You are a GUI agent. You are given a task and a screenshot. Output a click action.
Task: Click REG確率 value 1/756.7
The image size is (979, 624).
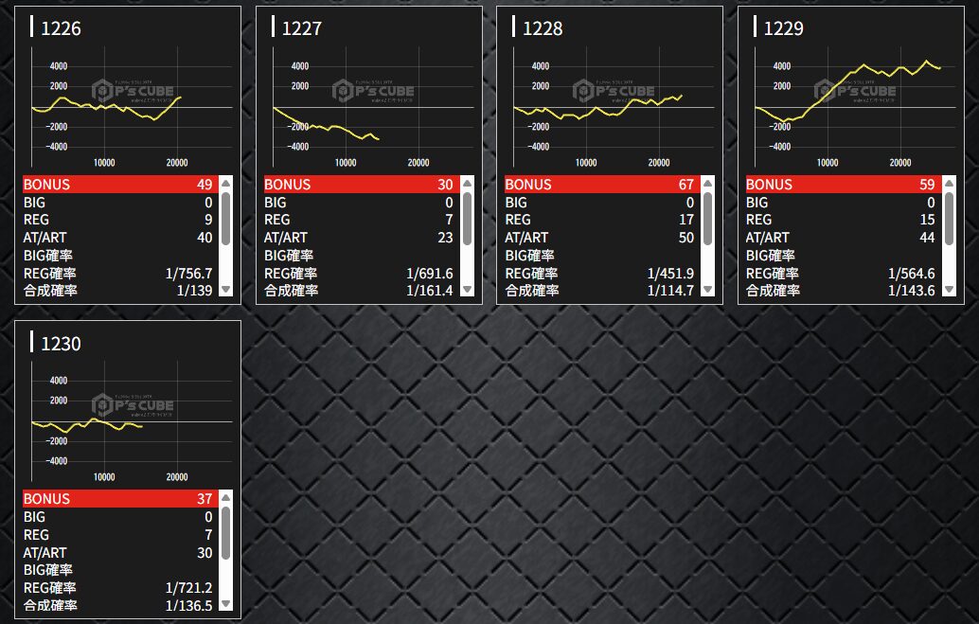[x=188, y=274]
